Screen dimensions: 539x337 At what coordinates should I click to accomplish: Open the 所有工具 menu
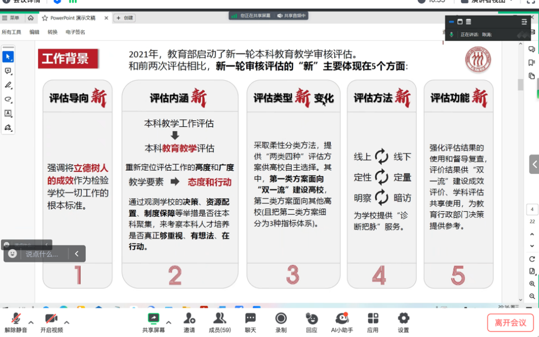[x=11, y=32]
